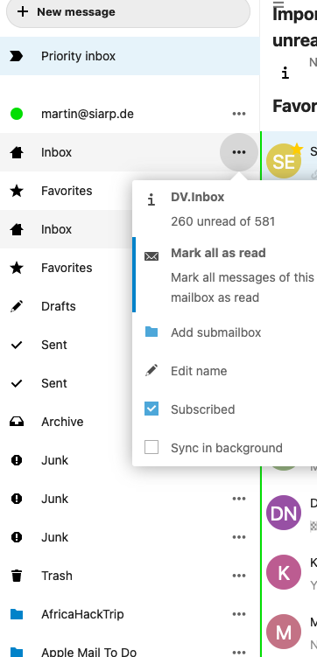The height and width of the screenshot is (657, 317).
Task: Open the Trash three-dot actions menu
Action: pyautogui.click(x=239, y=577)
